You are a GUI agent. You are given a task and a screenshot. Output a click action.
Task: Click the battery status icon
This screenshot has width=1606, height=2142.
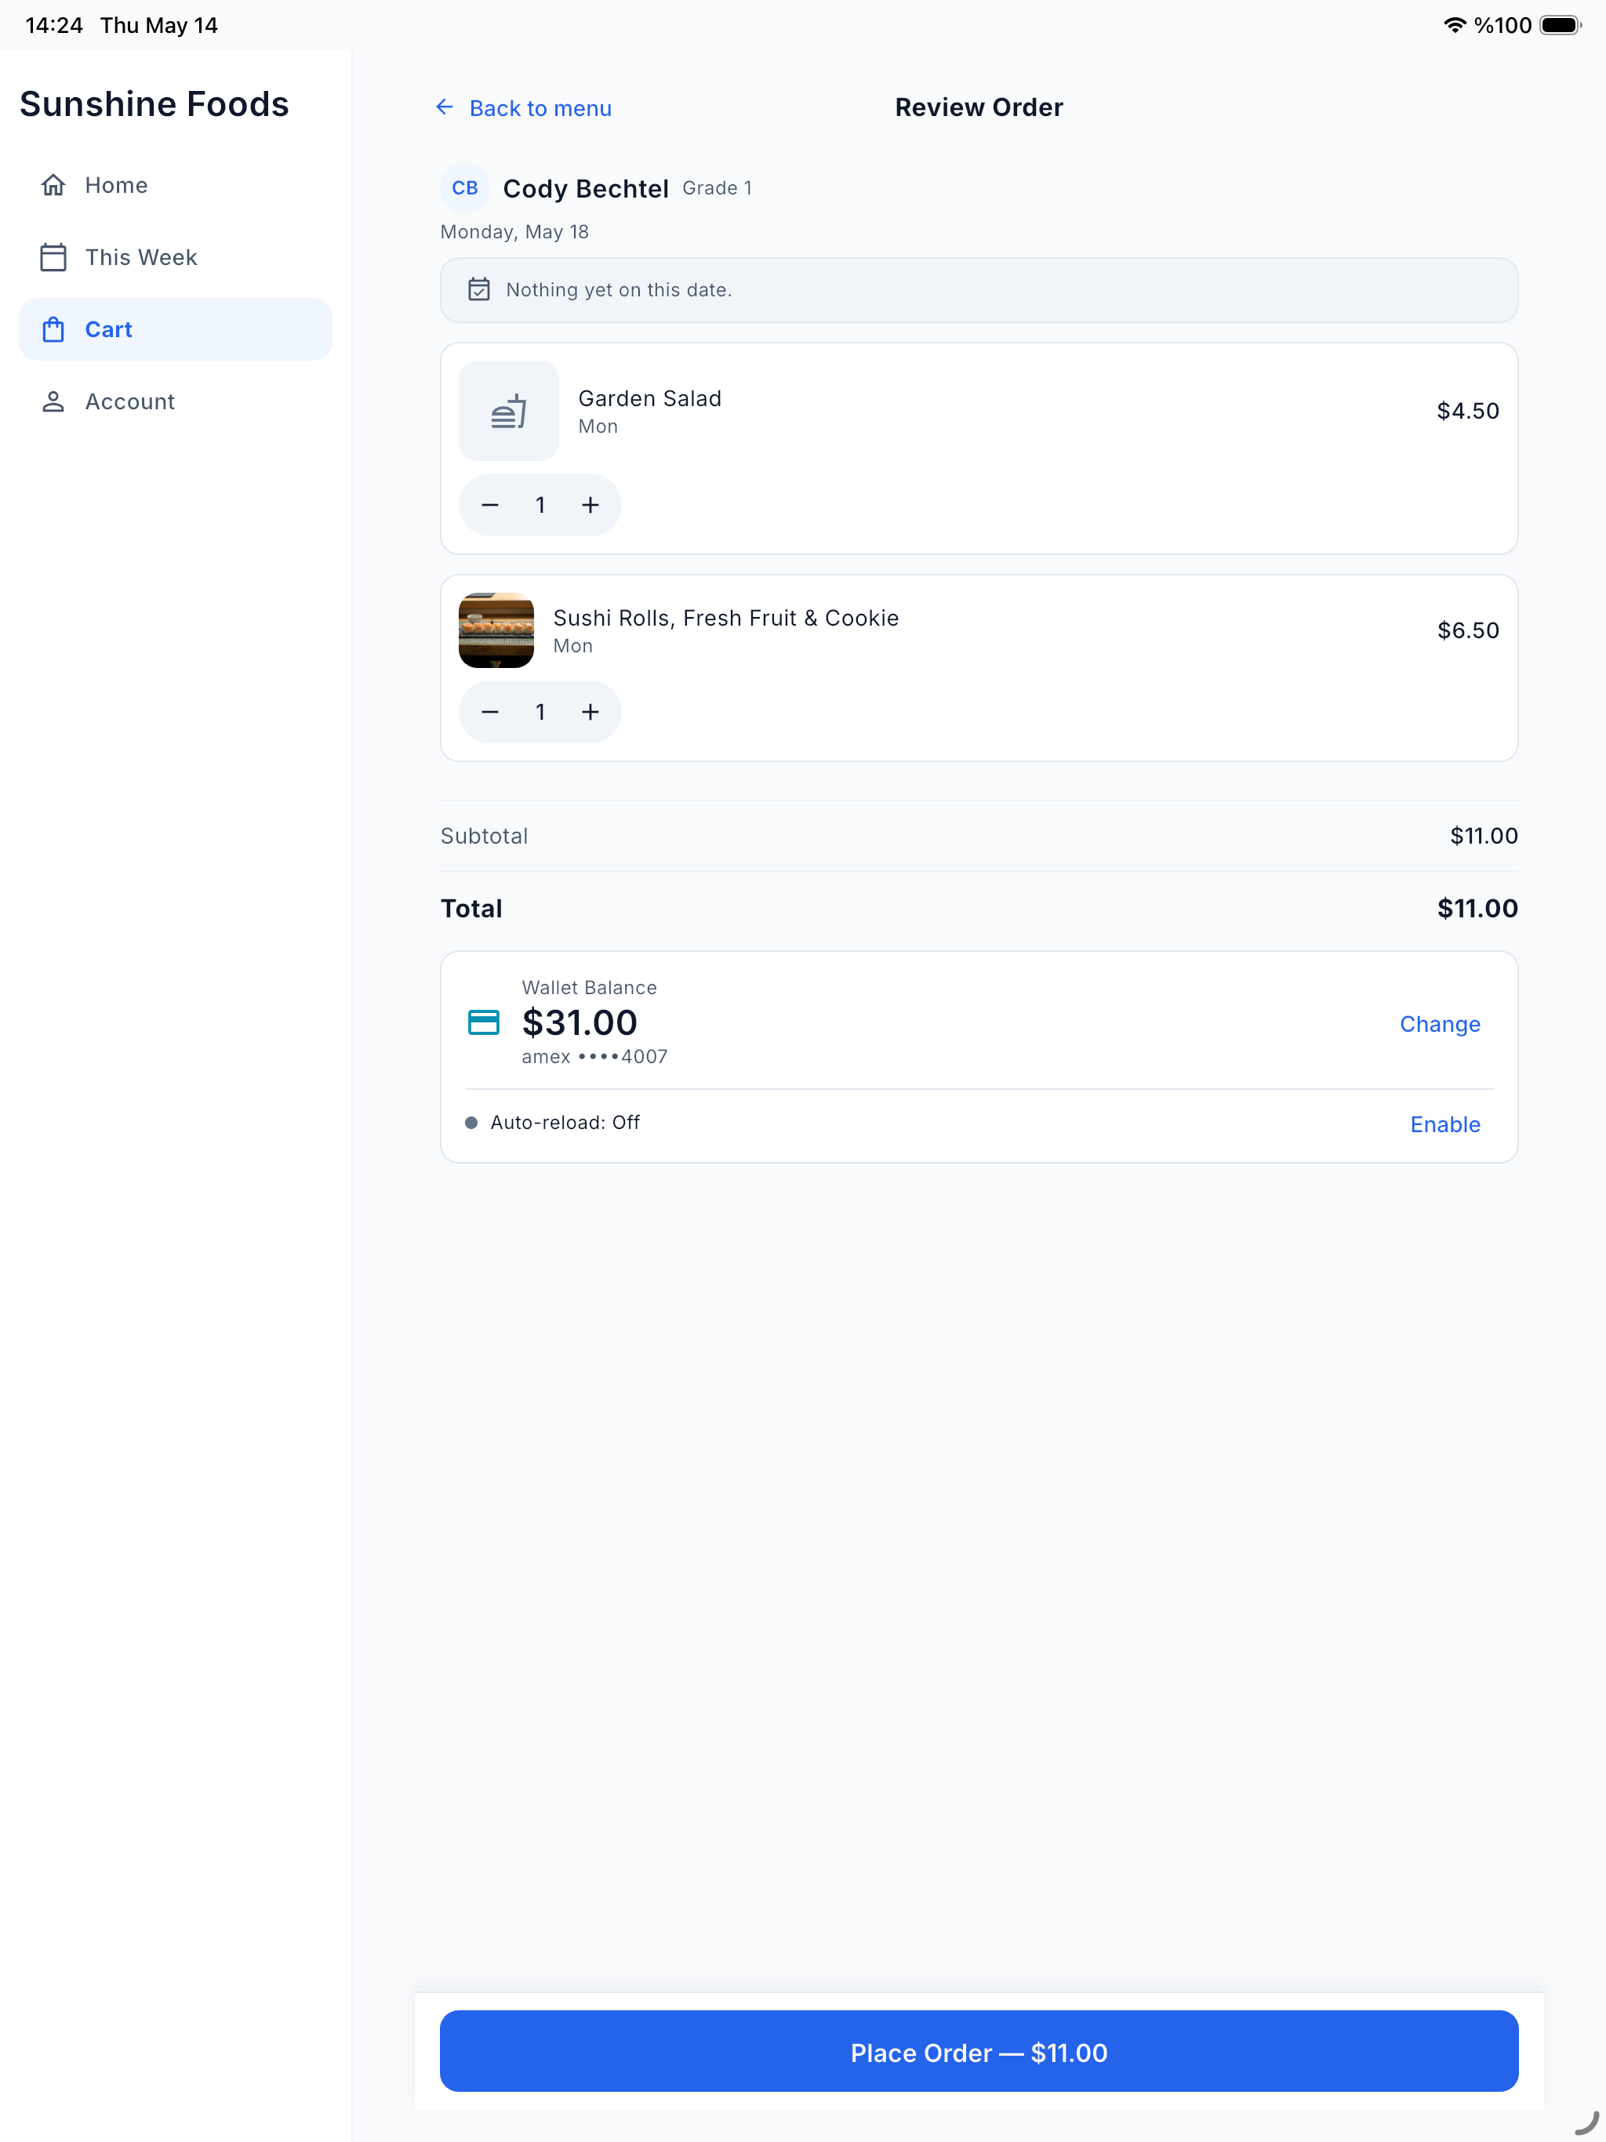(1560, 25)
